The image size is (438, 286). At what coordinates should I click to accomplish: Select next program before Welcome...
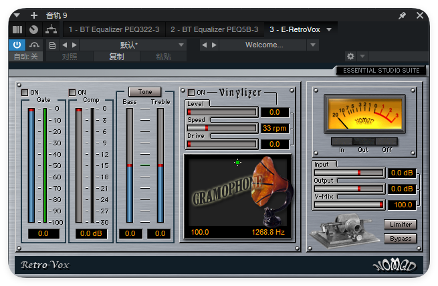[214, 45]
